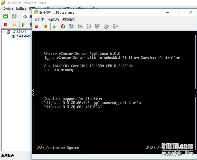Click main window Power On green play

point(23,25)
